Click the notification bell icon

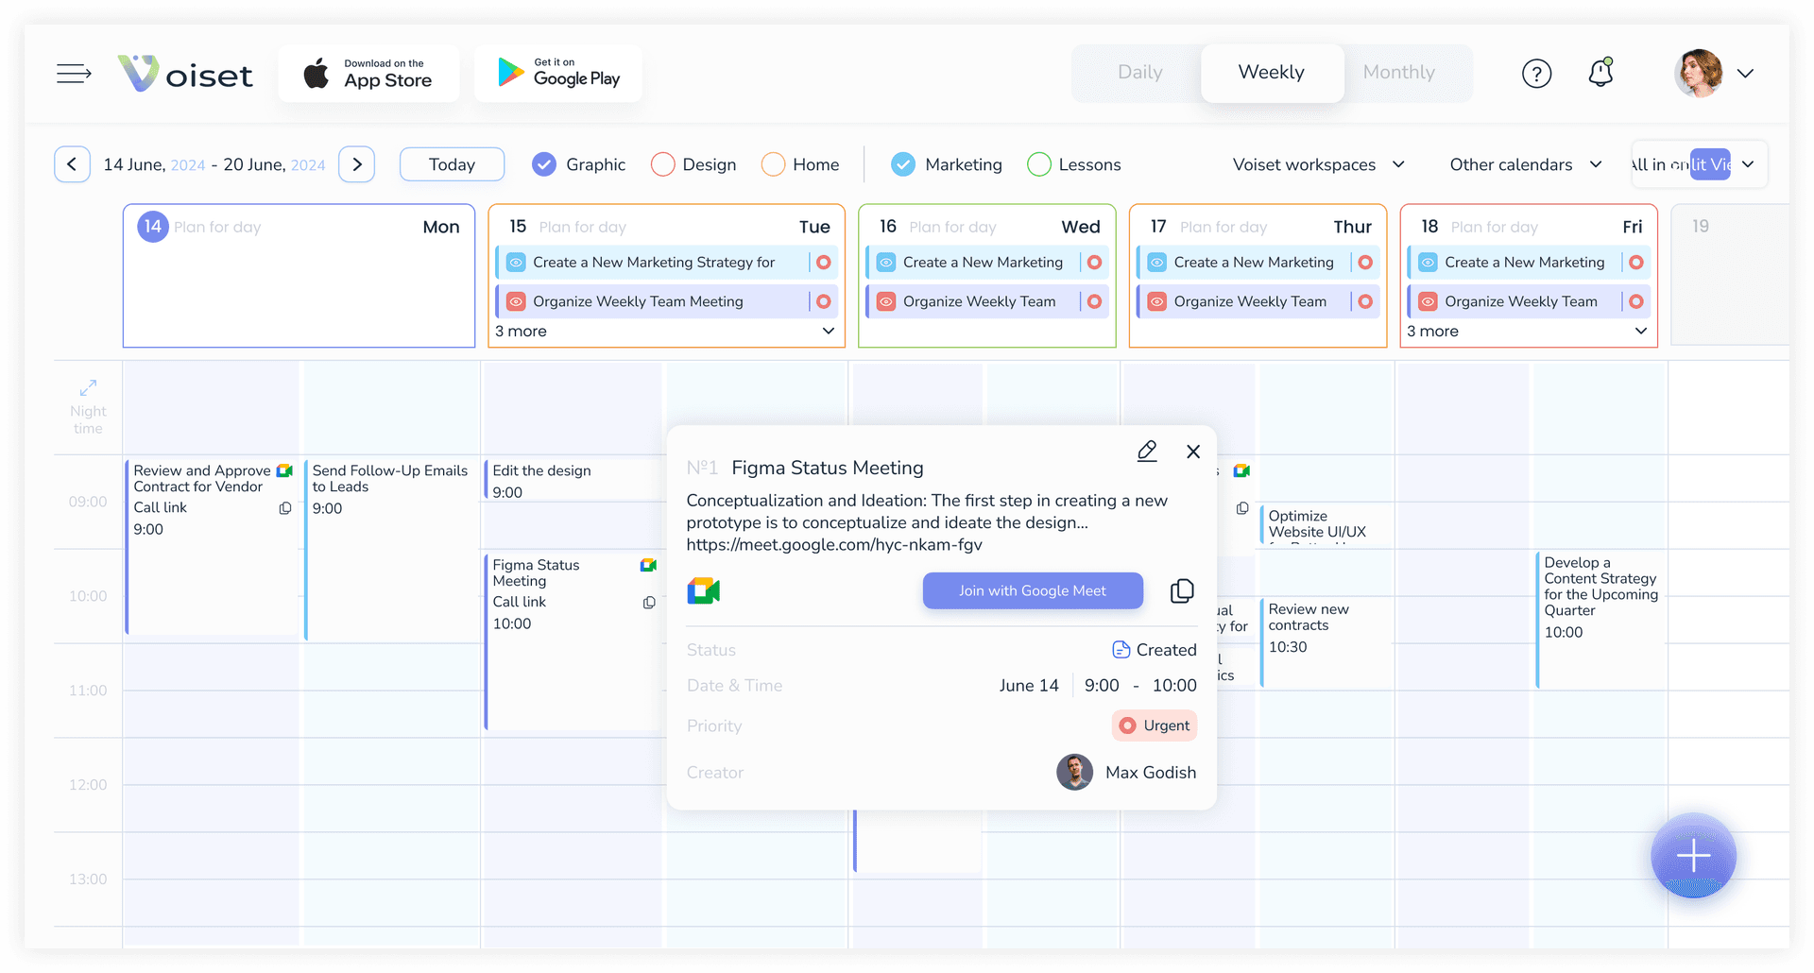tap(1600, 73)
